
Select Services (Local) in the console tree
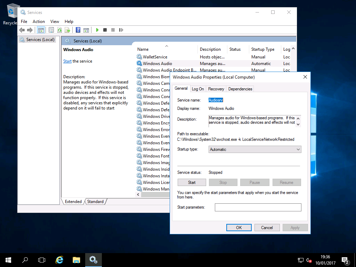coord(40,40)
